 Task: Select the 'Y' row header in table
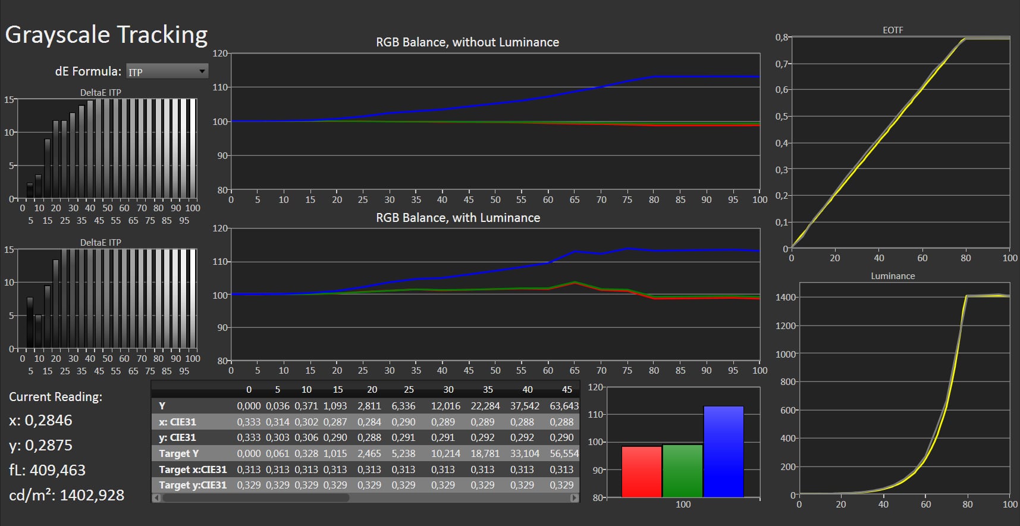click(x=162, y=406)
